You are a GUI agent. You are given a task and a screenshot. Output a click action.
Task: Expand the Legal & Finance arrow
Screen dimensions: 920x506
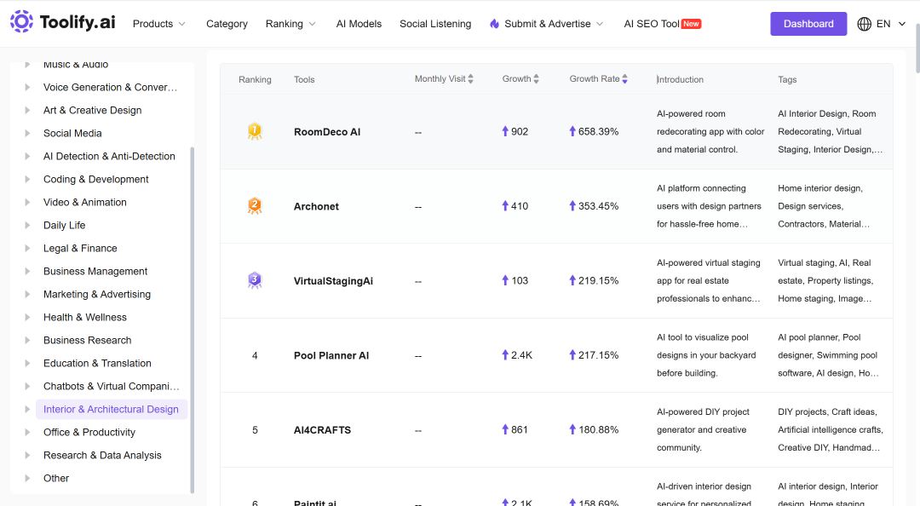tap(27, 248)
